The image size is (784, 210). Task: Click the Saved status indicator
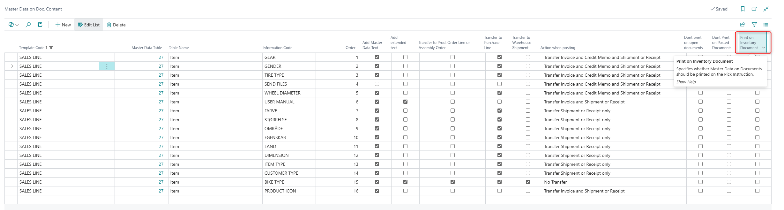click(719, 9)
